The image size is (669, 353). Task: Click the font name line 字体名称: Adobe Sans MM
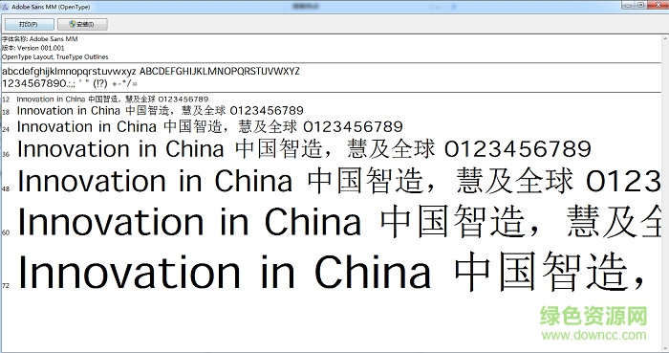click(x=40, y=39)
